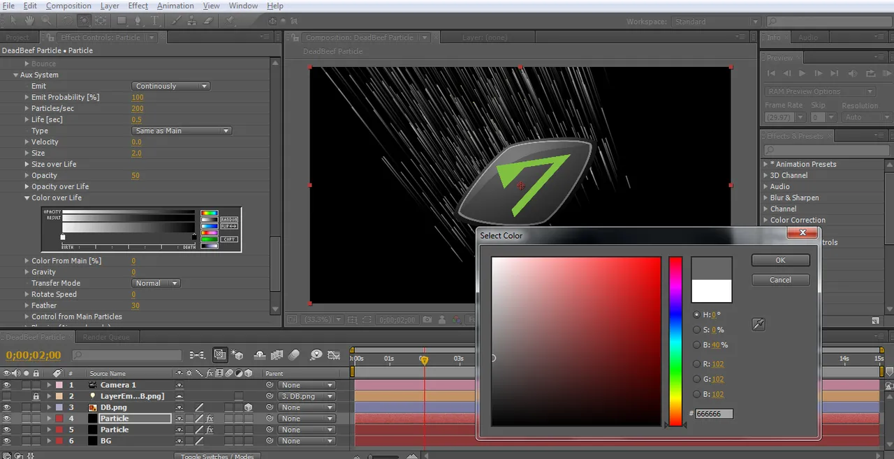Screen dimensions: 894x459
Task: Select the Hand tool in toolbar
Action: coord(30,21)
